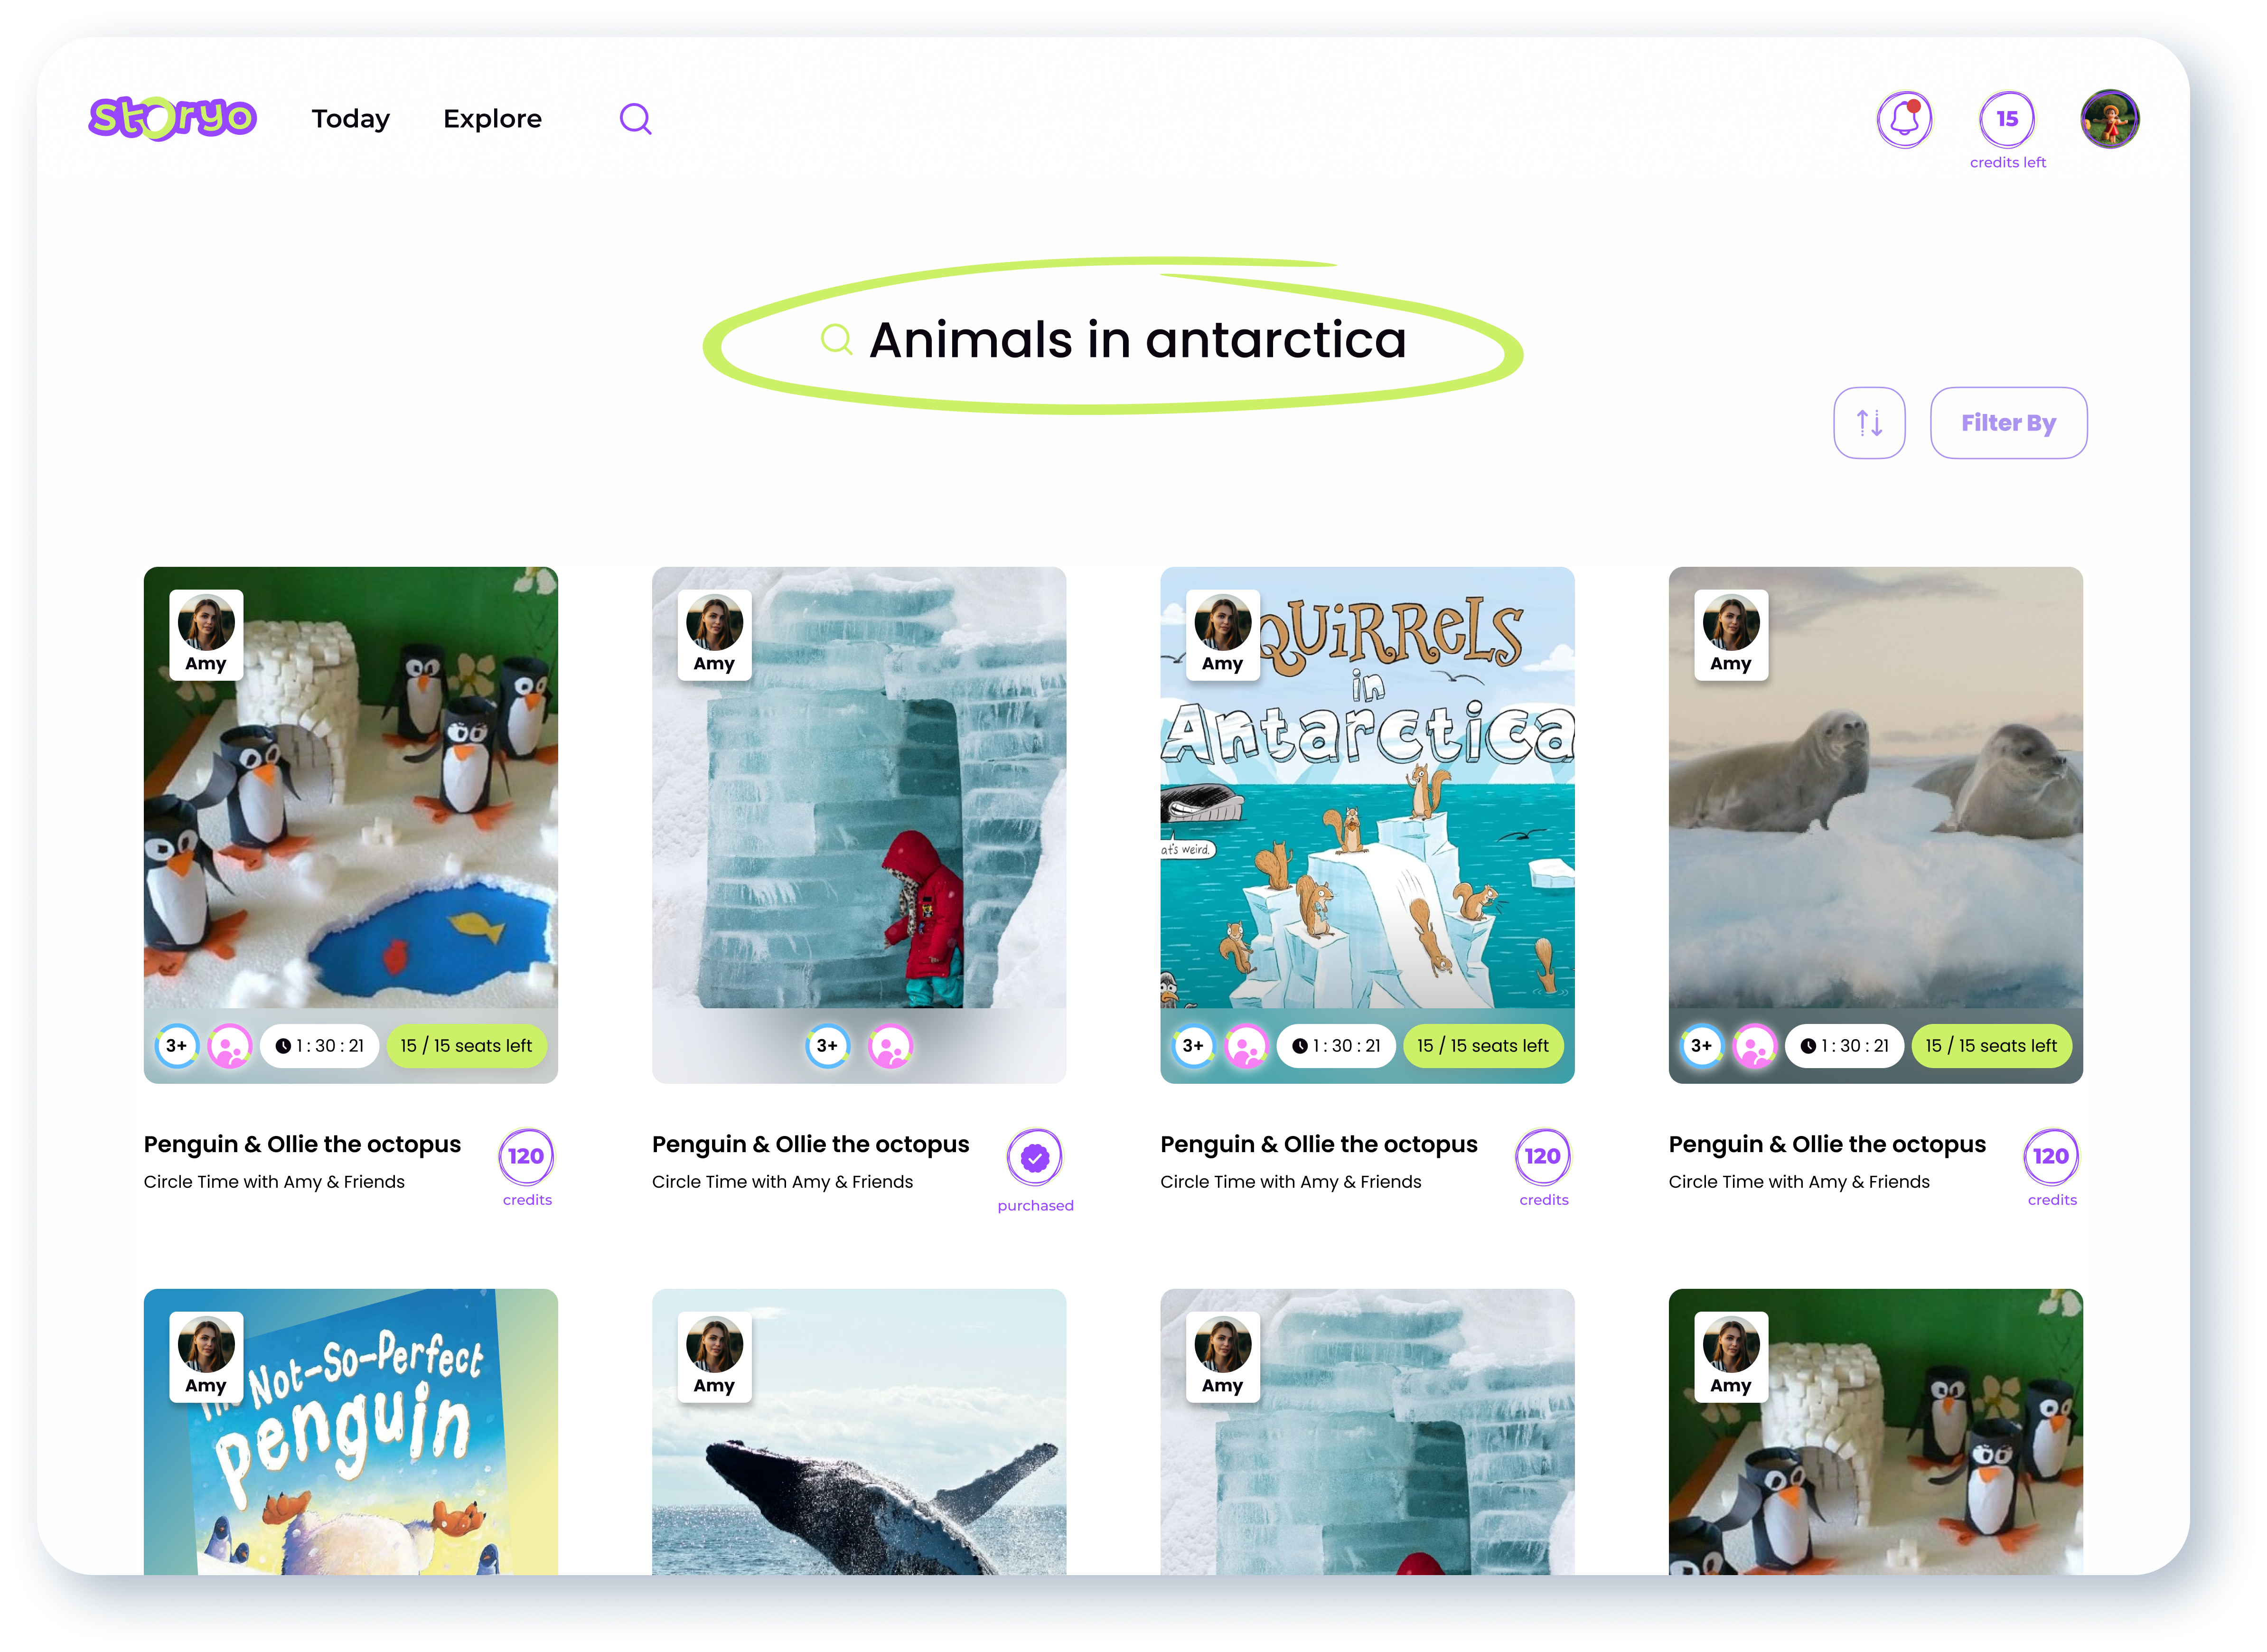Open the ice house red coat thumbnail
The width and height of the screenshot is (2267, 1652).
(858, 824)
